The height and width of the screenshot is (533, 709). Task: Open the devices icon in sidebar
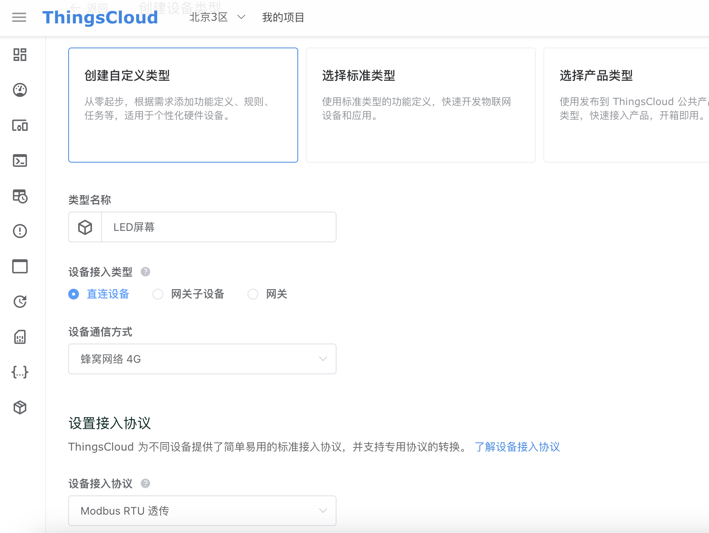[x=20, y=125]
